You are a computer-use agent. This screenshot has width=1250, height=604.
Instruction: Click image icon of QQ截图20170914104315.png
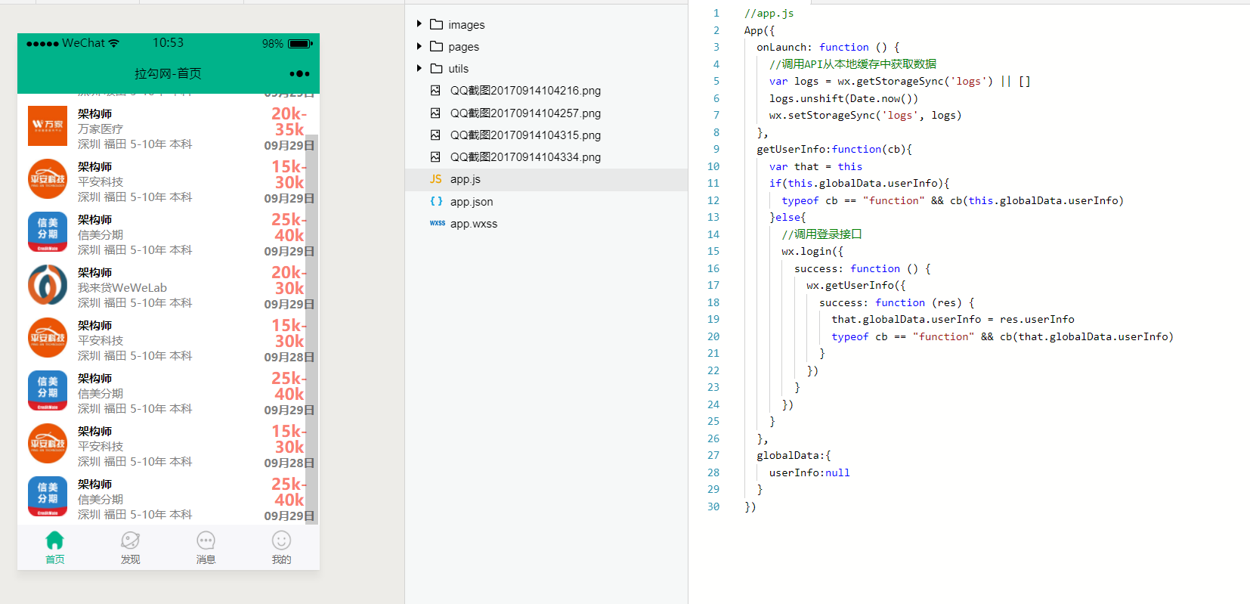click(435, 135)
